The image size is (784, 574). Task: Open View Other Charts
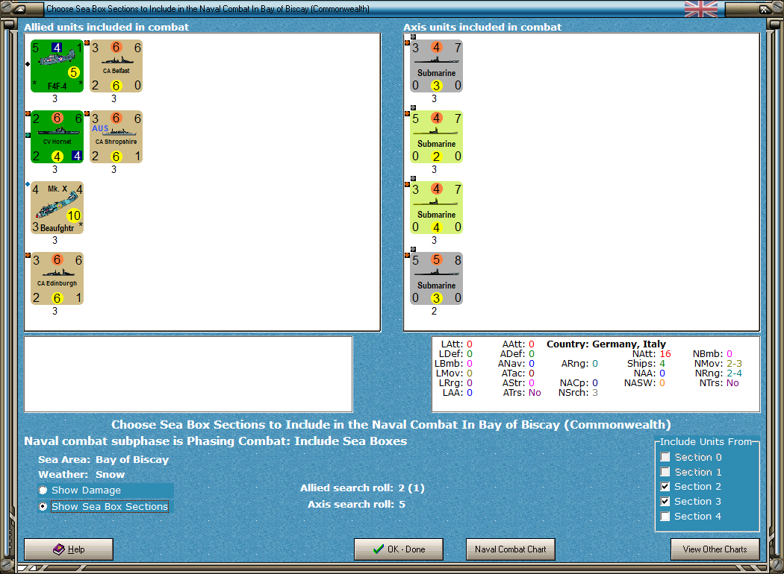pos(715,549)
